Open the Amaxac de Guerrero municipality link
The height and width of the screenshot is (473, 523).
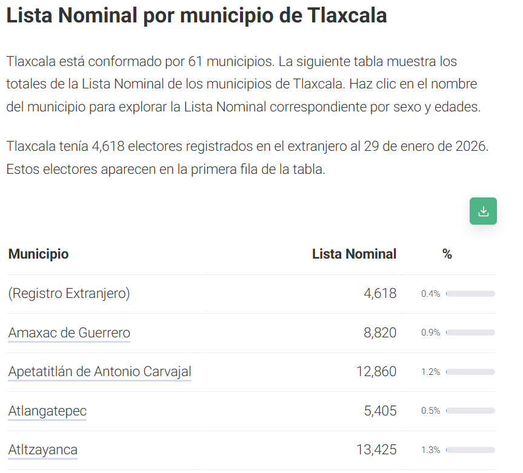pos(69,332)
